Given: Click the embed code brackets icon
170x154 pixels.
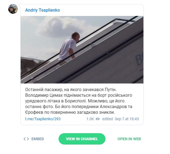Looking at the screenshot, I should [x=26, y=139].
